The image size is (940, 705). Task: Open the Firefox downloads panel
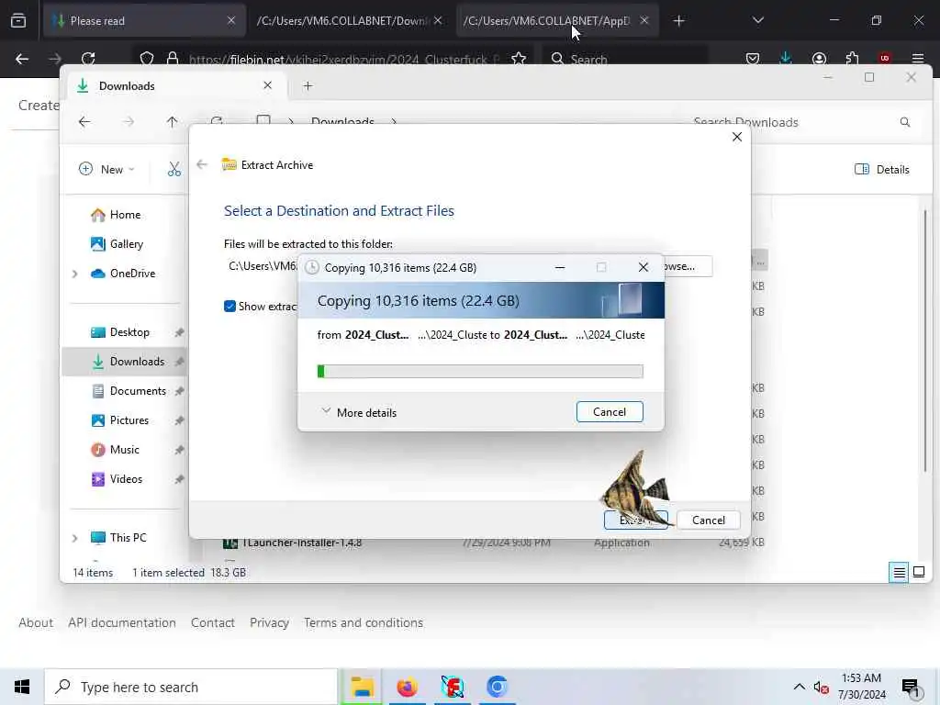coord(786,58)
